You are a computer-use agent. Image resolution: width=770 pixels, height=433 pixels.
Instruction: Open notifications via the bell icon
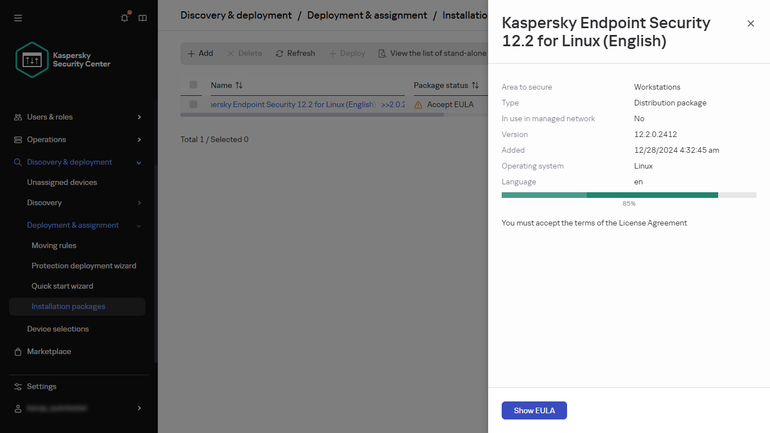(x=125, y=17)
